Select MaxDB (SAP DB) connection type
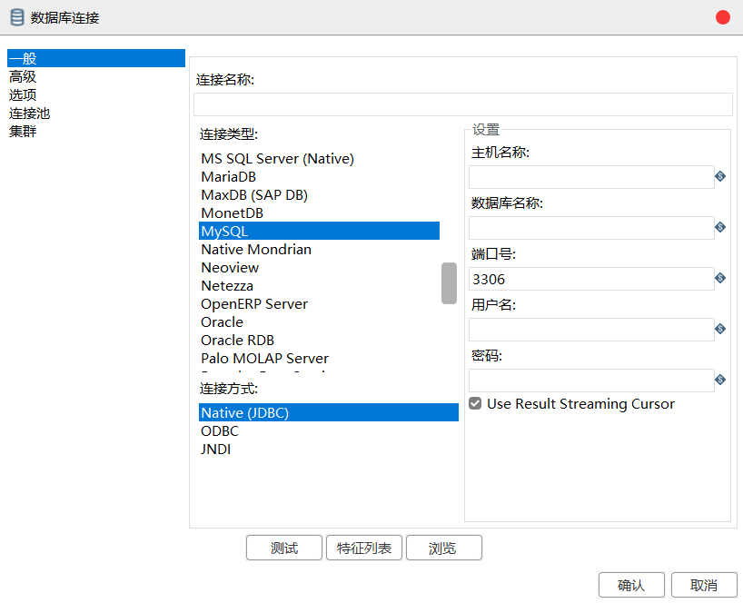 tap(320, 195)
